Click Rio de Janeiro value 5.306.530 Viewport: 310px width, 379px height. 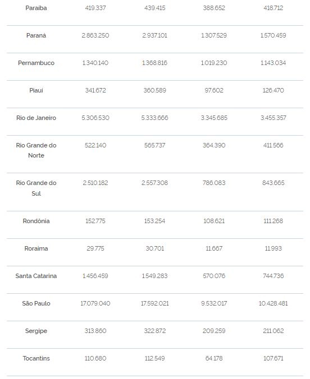[x=95, y=118]
